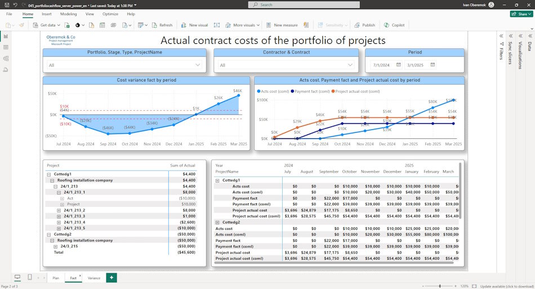This screenshot has height=289, width=535.
Task: Add a new report page
Action: pyautogui.click(x=112, y=278)
